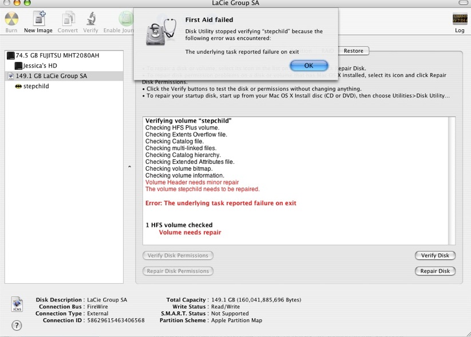Click the Repair Disk Permissions button
The image size is (471, 337).
[178, 271]
